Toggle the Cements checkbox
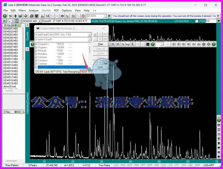Viewport: 223px width, 169px height. [x=36, y=57]
